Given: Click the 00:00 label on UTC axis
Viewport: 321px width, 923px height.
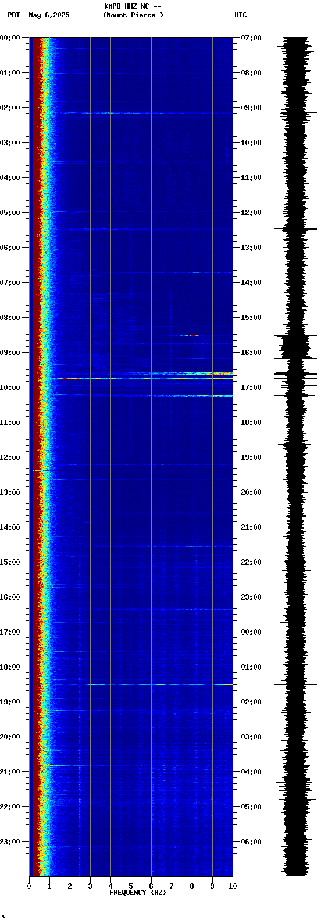Looking at the screenshot, I should click(251, 632).
